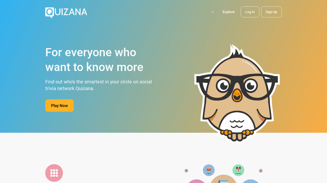This screenshot has height=183, width=327.
Task: Click the headline 'For everyone who want to know more'
Action: pos(94,60)
